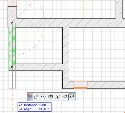Select the Multiply pet palette icon
The image size is (125, 113).
click(65, 97)
